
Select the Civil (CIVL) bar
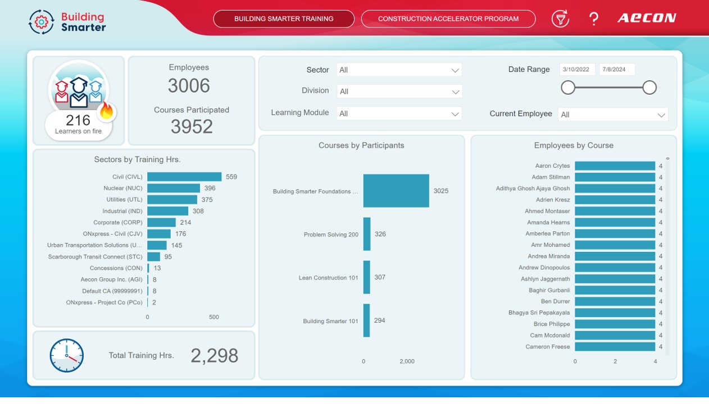coord(184,177)
